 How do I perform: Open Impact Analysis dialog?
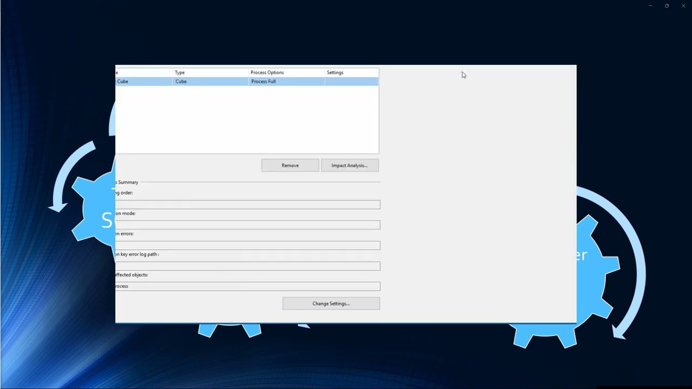350,165
